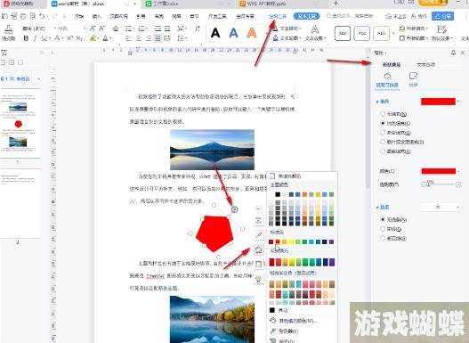
Task: Choose the black letter A text style
Action: point(215,33)
